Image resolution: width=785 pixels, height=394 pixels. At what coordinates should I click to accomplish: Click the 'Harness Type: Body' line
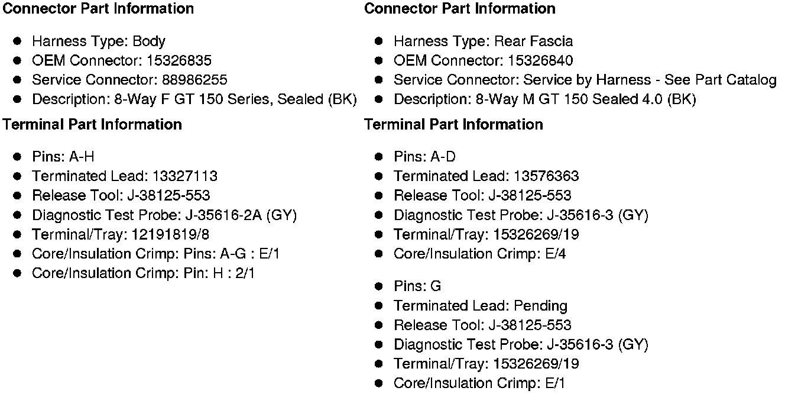coord(98,41)
